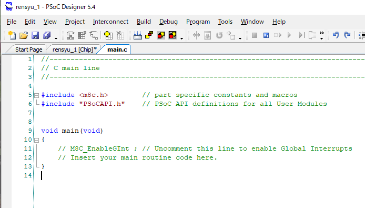
Task: Open the Edit menu
Action: [30, 22]
